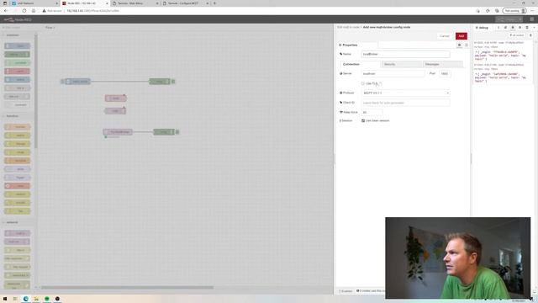The height and width of the screenshot is (303, 538).
Task: Select the Flow 1 tab
Action: click(x=50, y=28)
